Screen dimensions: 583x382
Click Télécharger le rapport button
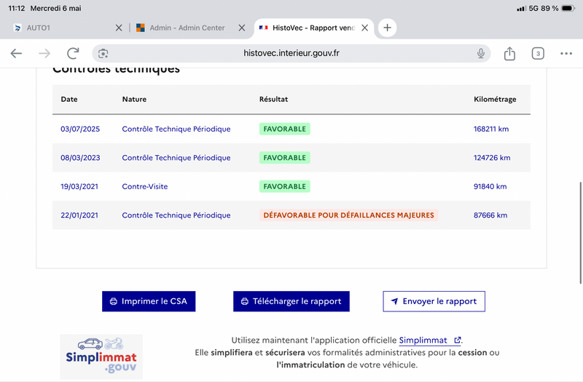291,301
